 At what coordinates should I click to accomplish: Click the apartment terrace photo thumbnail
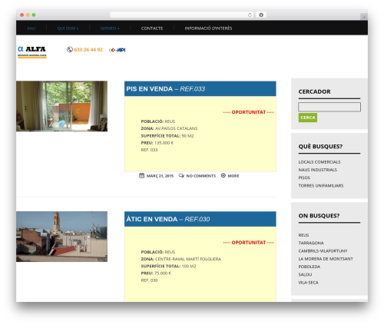[x=61, y=106]
